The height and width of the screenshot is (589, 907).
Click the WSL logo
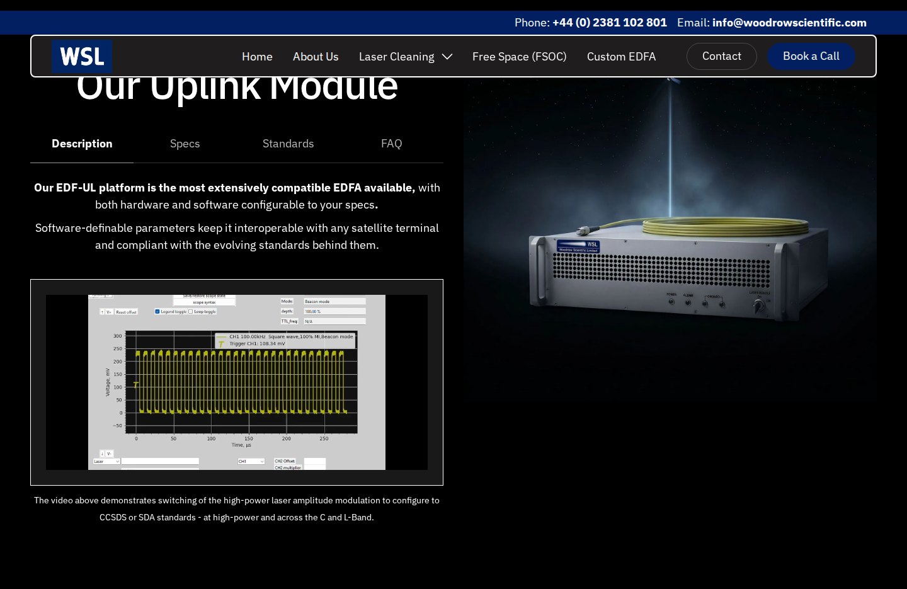click(x=82, y=56)
